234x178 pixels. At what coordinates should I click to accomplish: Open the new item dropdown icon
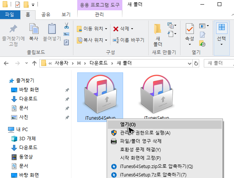pyautogui.click(x=172, y=25)
